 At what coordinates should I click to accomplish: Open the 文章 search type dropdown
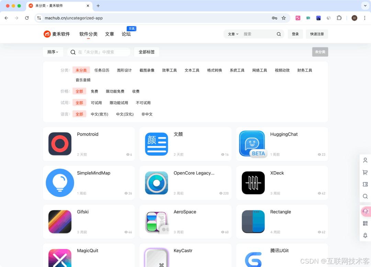pos(233,34)
